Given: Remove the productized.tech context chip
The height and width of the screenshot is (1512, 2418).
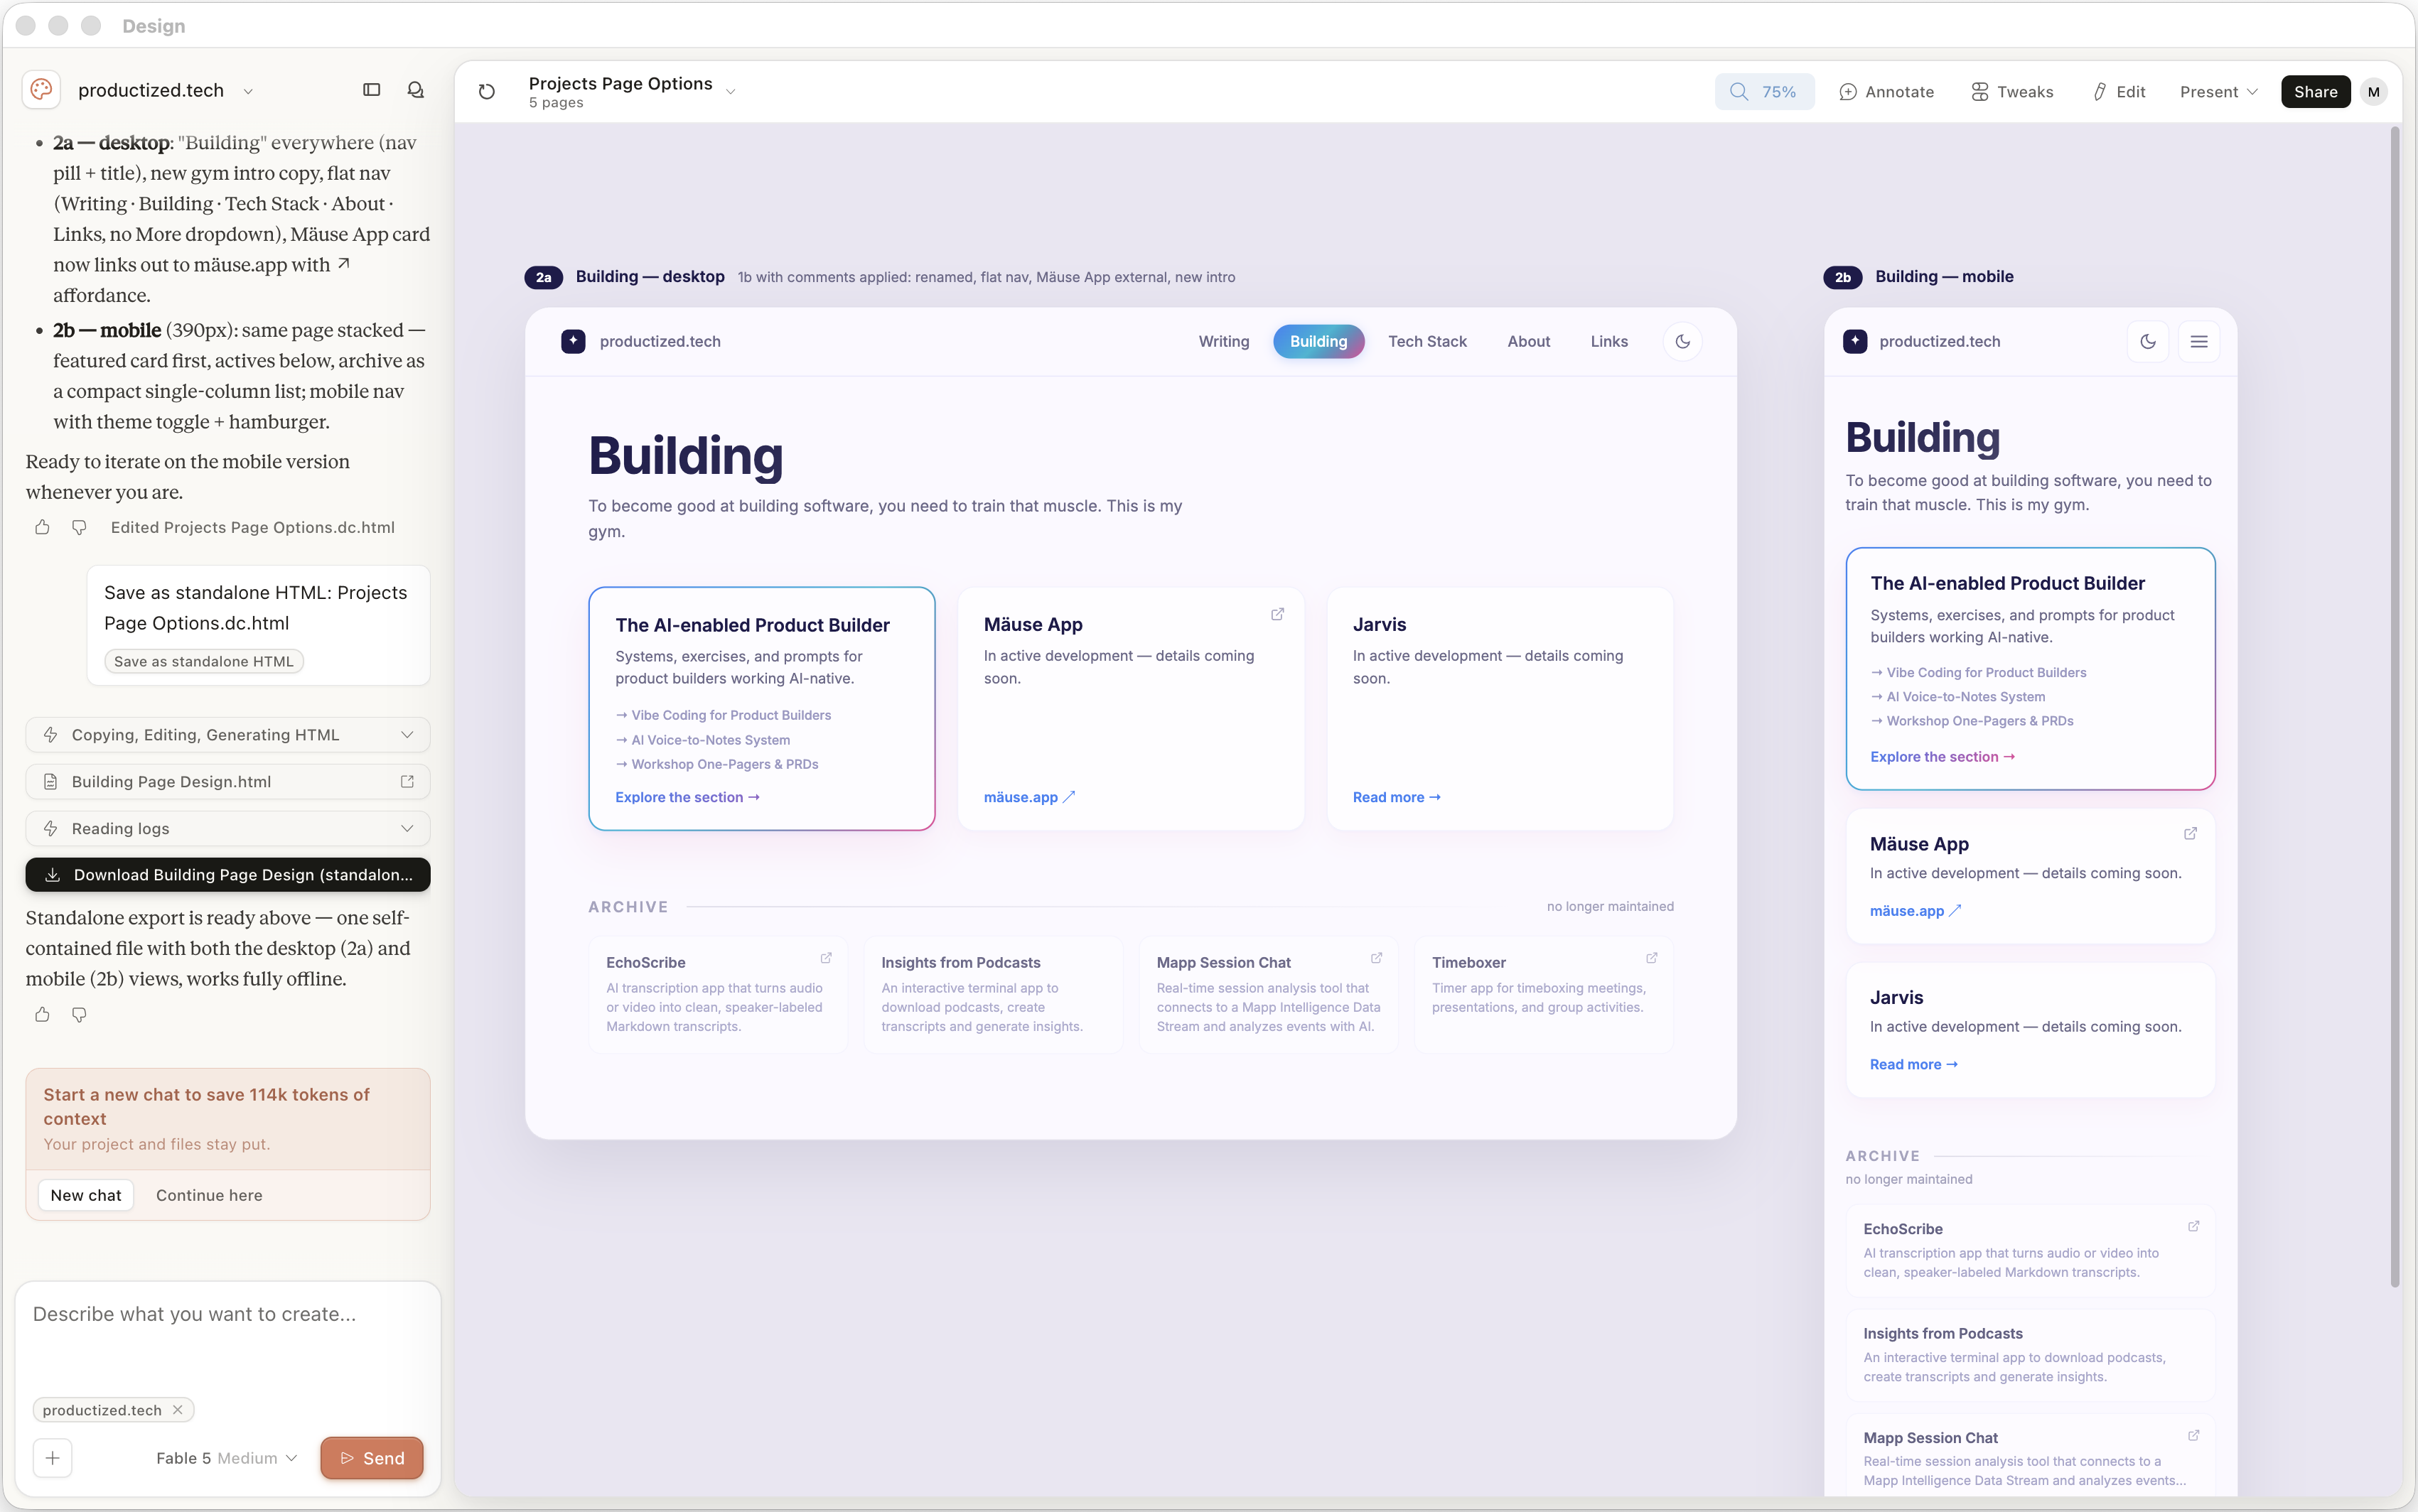Looking at the screenshot, I should (x=177, y=1409).
